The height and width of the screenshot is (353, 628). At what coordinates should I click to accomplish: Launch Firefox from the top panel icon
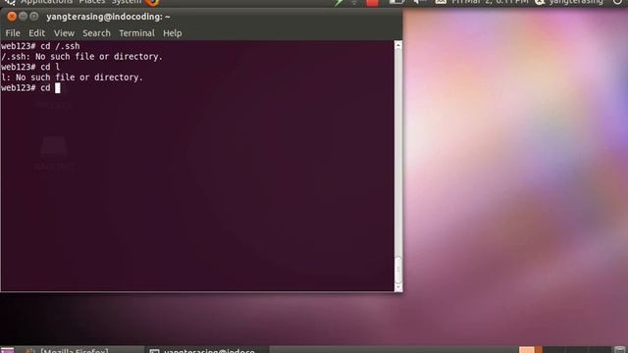pos(152,2)
